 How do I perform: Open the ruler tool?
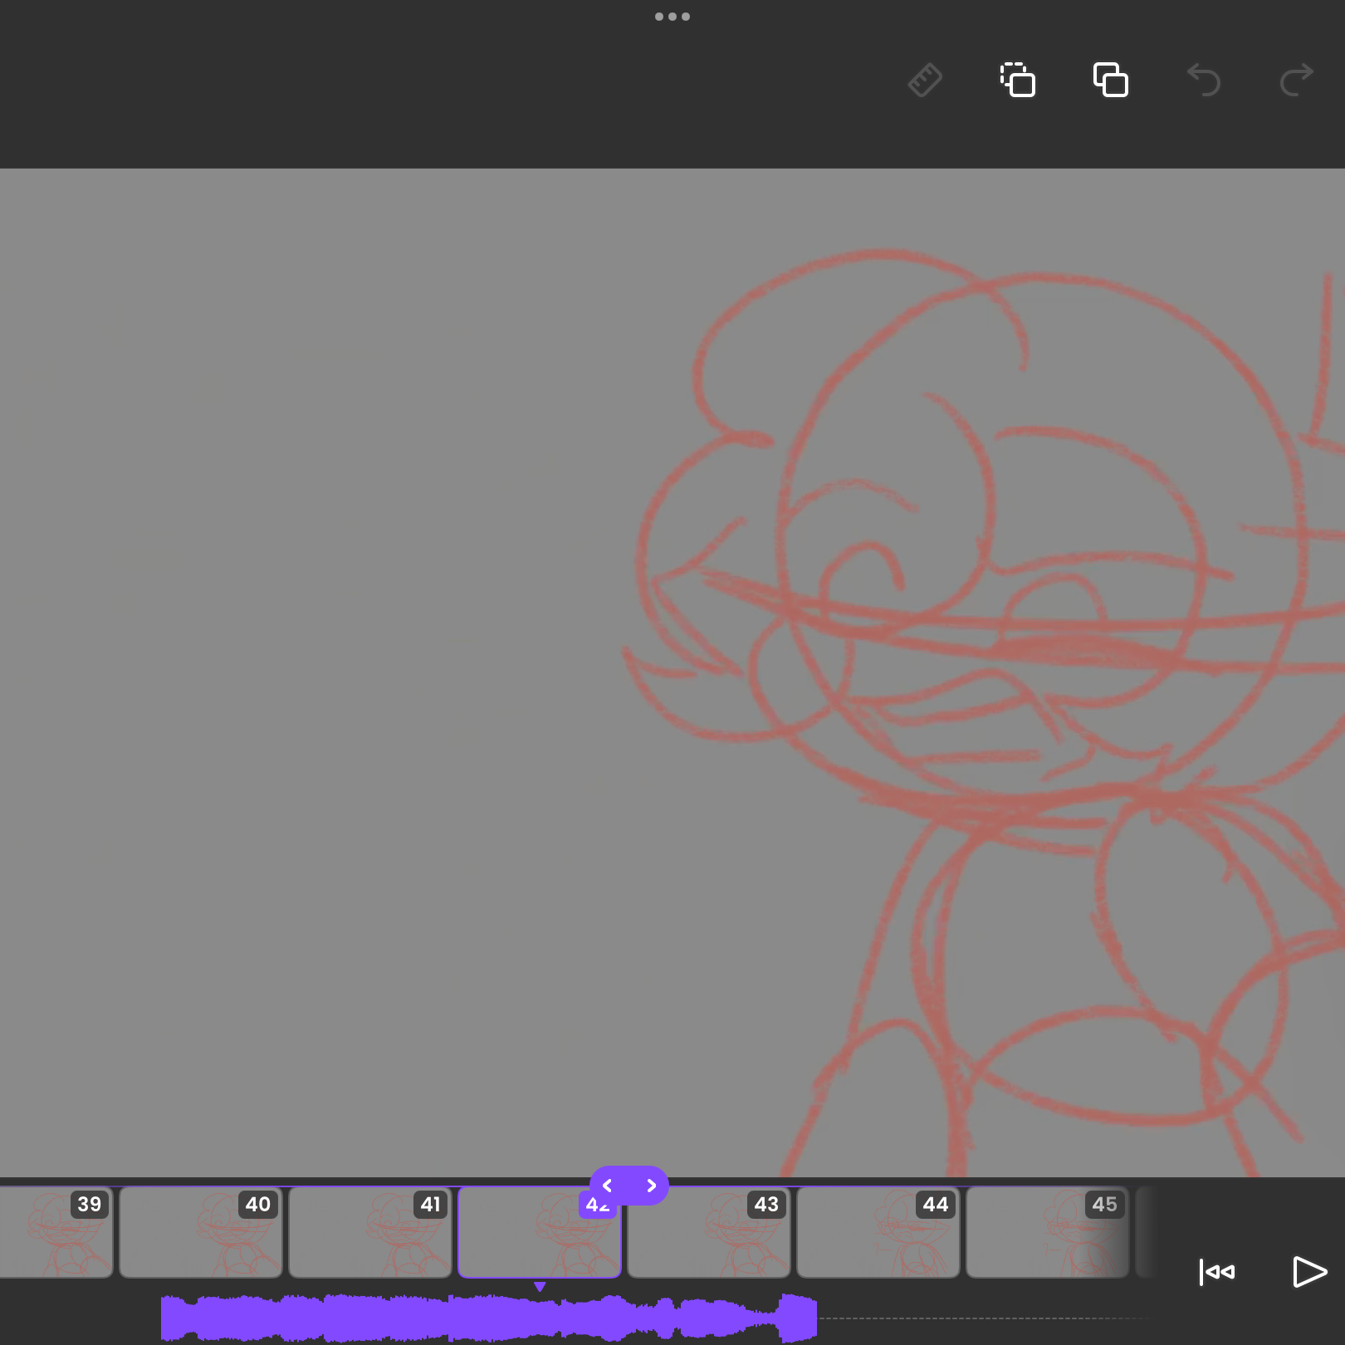(x=925, y=81)
